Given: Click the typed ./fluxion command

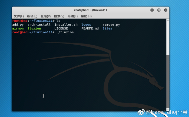Looking at the screenshot, I should tap(65, 32).
